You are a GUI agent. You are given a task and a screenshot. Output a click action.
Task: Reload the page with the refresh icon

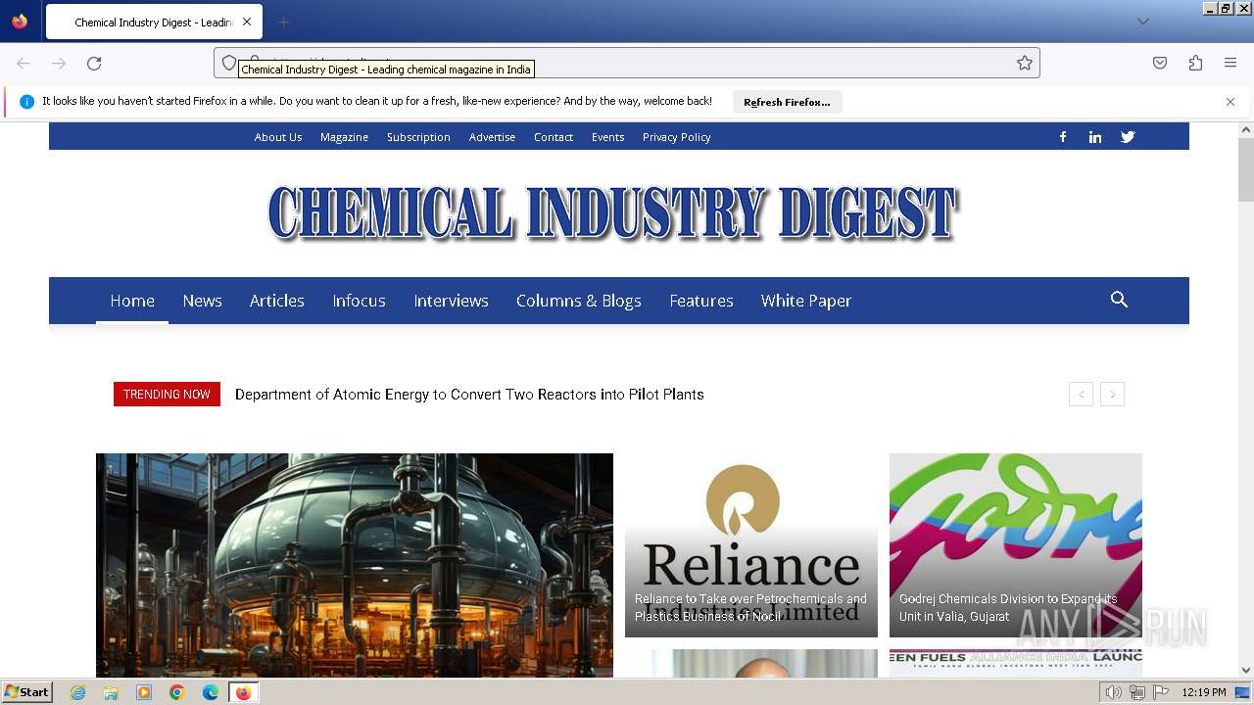(94, 63)
